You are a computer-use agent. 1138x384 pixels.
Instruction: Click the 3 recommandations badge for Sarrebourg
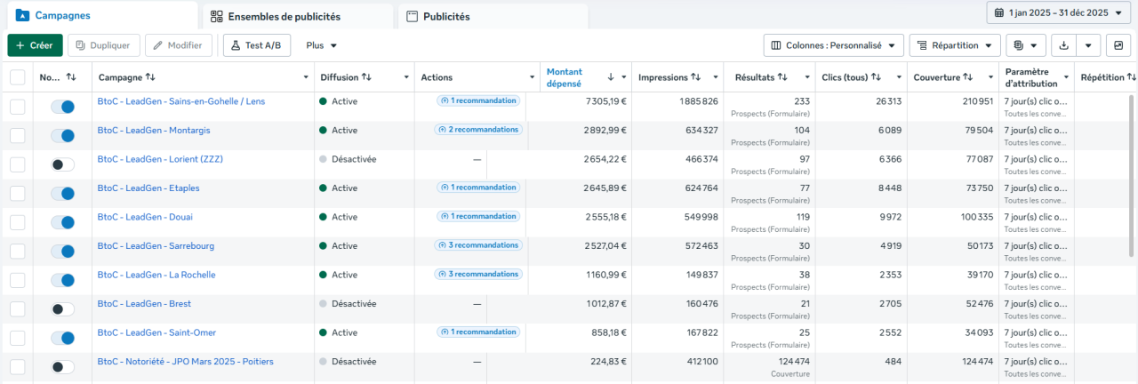[x=477, y=245]
